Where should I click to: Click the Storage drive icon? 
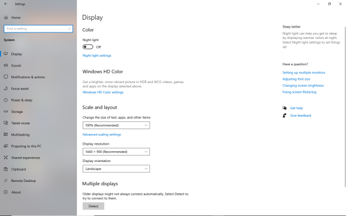click(x=5, y=112)
